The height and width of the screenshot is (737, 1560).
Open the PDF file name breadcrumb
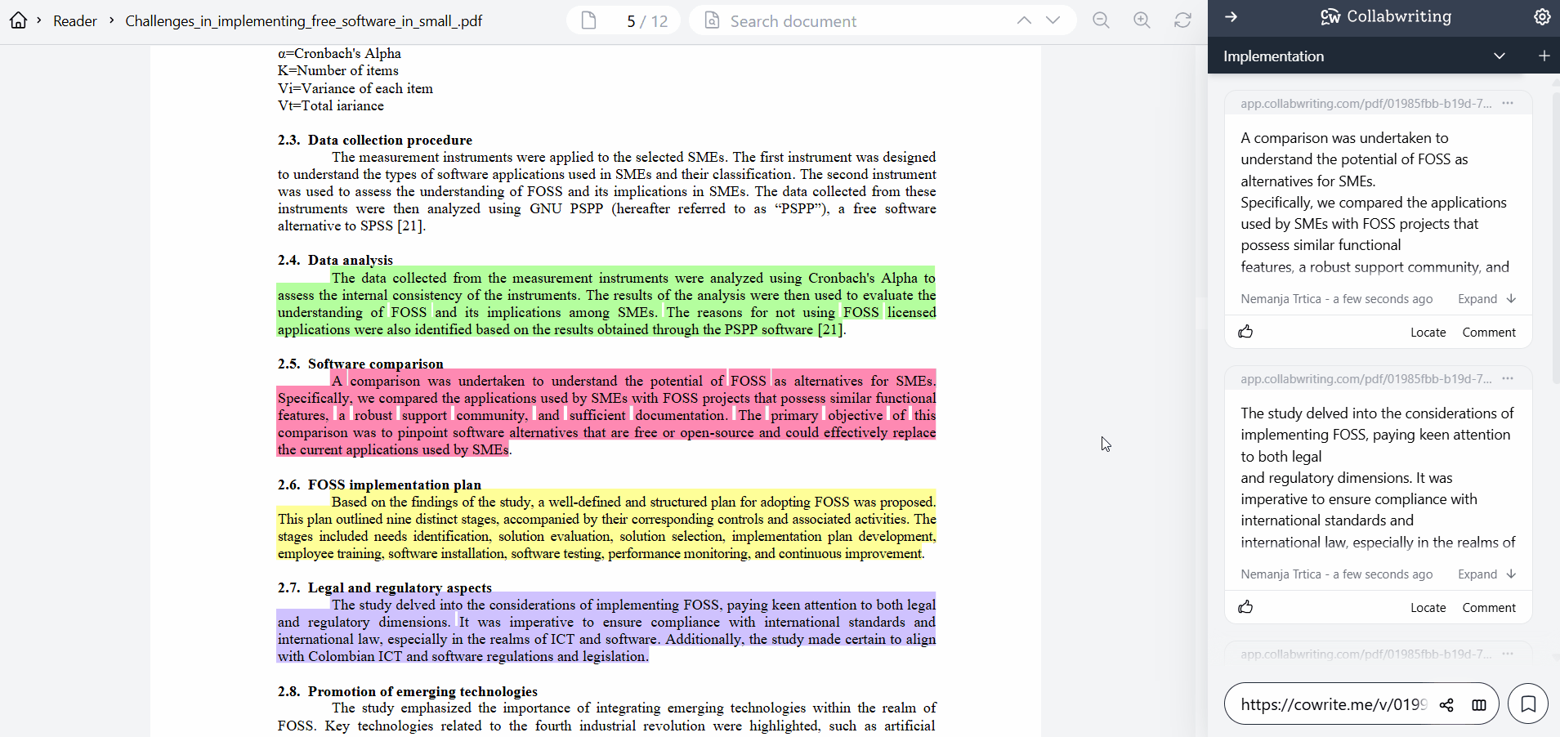[303, 21]
